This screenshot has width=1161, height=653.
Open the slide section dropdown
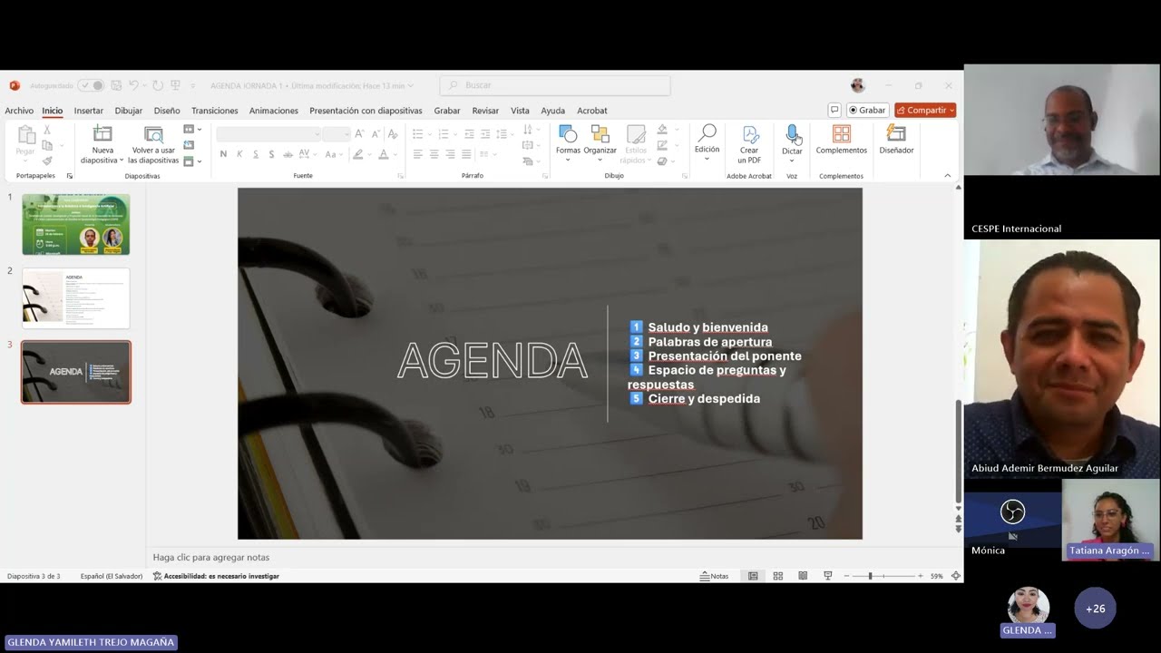[x=191, y=161]
